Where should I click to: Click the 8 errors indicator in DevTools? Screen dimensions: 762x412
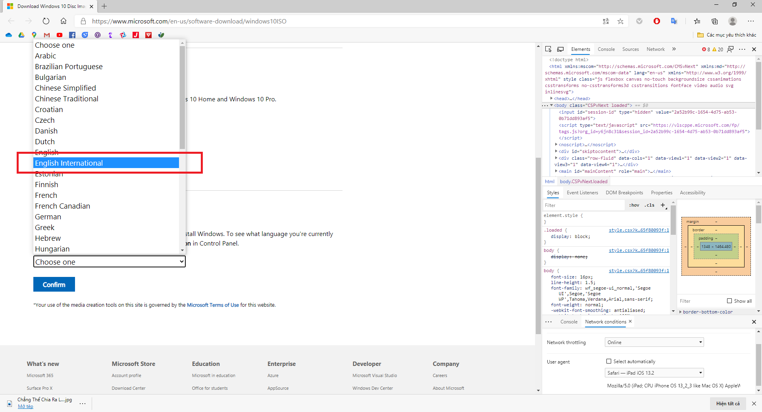[x=706, y=50]
